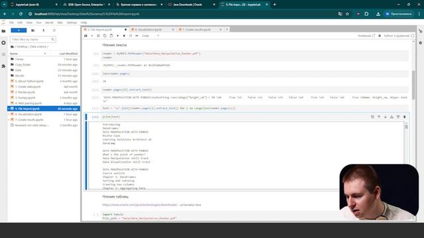Switch kernel via Python 3 (ipykernel) label

tap(397, 36)
